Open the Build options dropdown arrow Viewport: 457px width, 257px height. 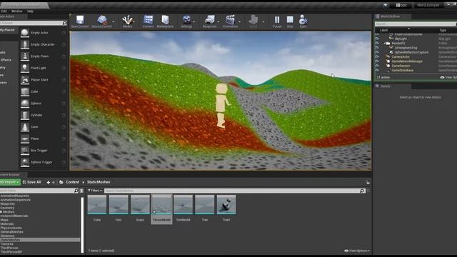click(x=263, y=22)
